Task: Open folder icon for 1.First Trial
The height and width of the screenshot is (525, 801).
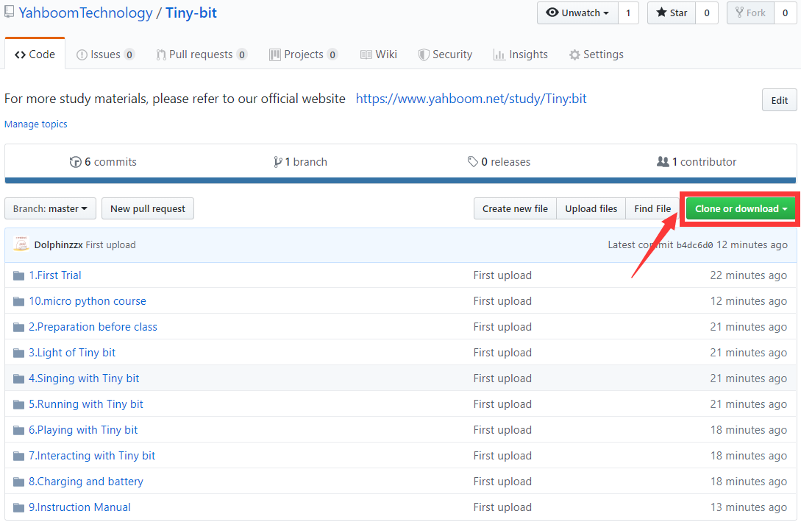Action: [19, 275]
